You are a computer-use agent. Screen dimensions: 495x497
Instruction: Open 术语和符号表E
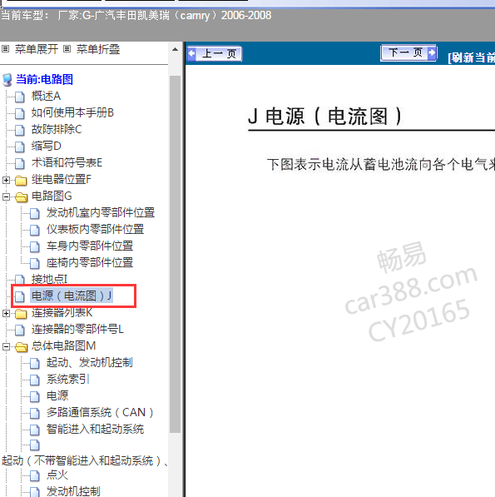[x=67, y=162]
